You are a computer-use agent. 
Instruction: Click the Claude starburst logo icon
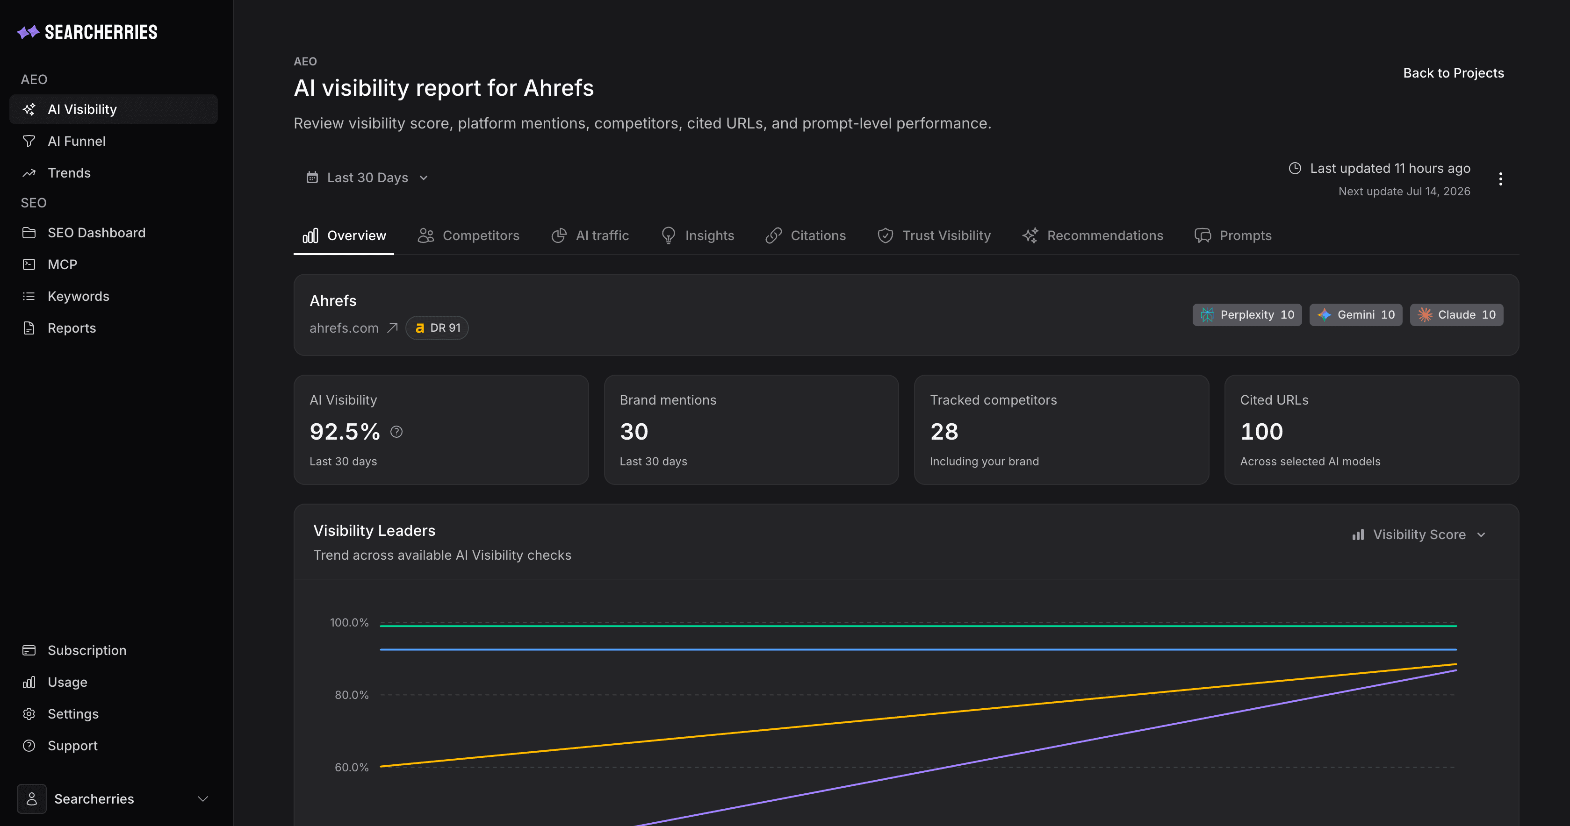(x=1424, y=315)
